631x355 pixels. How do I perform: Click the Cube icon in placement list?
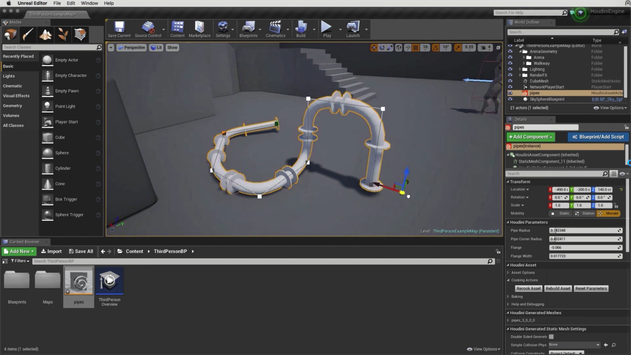click(48, 137)
